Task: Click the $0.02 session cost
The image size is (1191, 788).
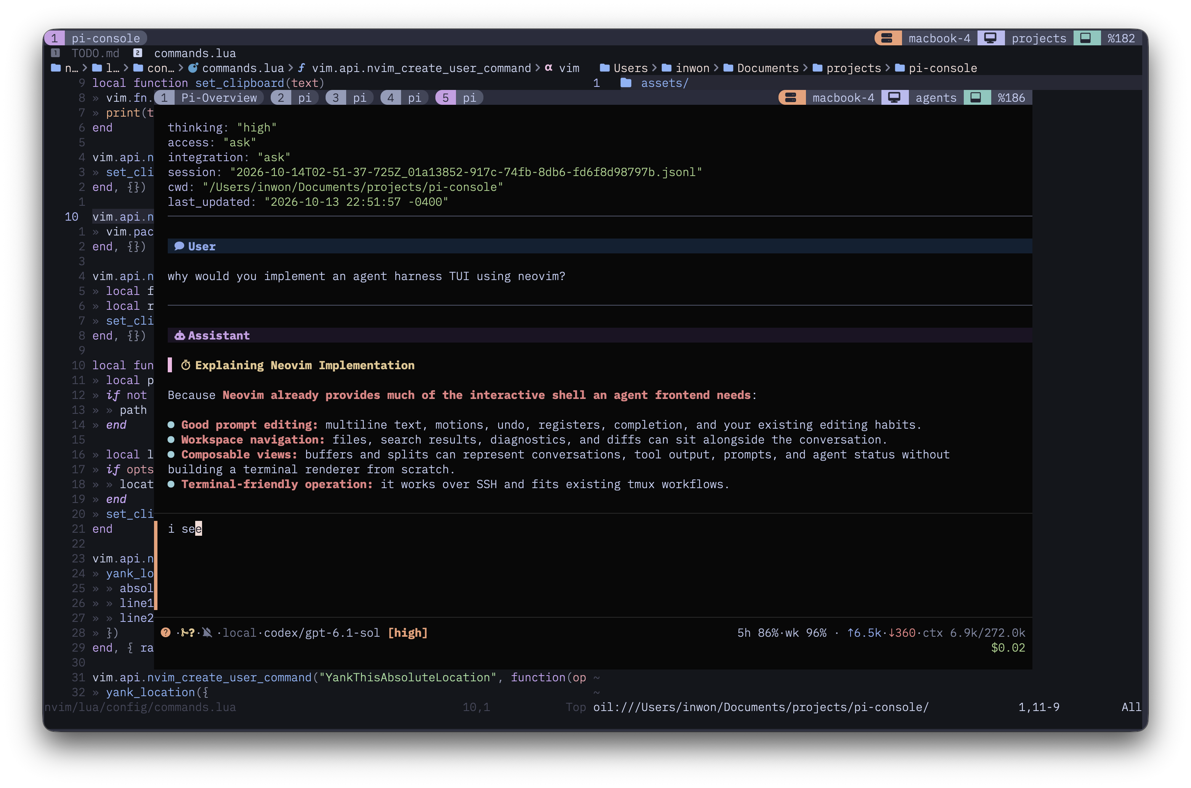Action: (x=1008, y=647)
